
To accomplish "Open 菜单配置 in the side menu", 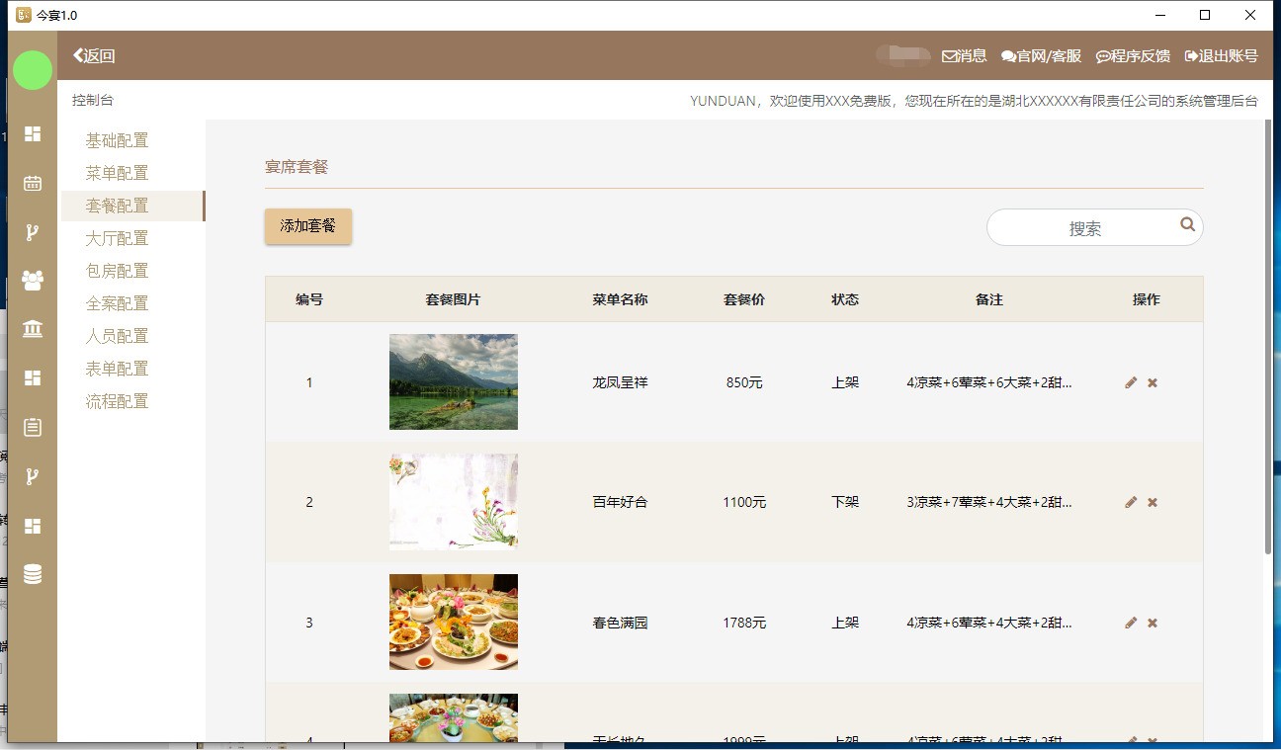I will (x=118, y=173).
